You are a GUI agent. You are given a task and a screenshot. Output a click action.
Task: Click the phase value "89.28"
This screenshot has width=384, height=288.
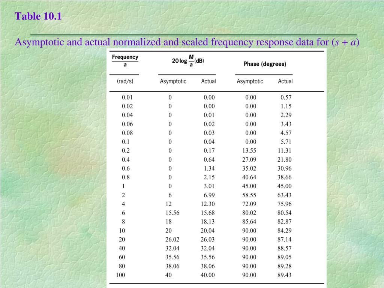(x=285, y=266)
